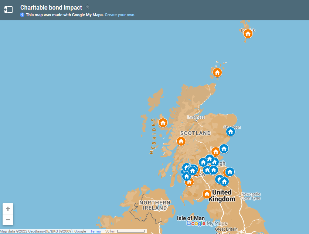Star the Charitable bond impact map
This screenshot has width=309, height=234.
(88, 7)
